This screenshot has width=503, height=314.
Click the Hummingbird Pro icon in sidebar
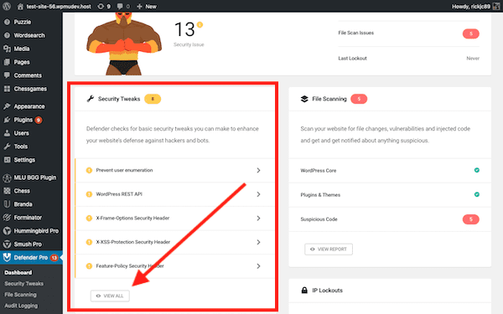coord(7,231)
